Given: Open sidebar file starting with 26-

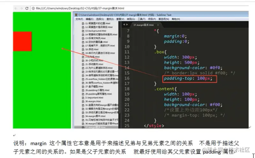Looking at the screenshot, I should coord(102,83).
